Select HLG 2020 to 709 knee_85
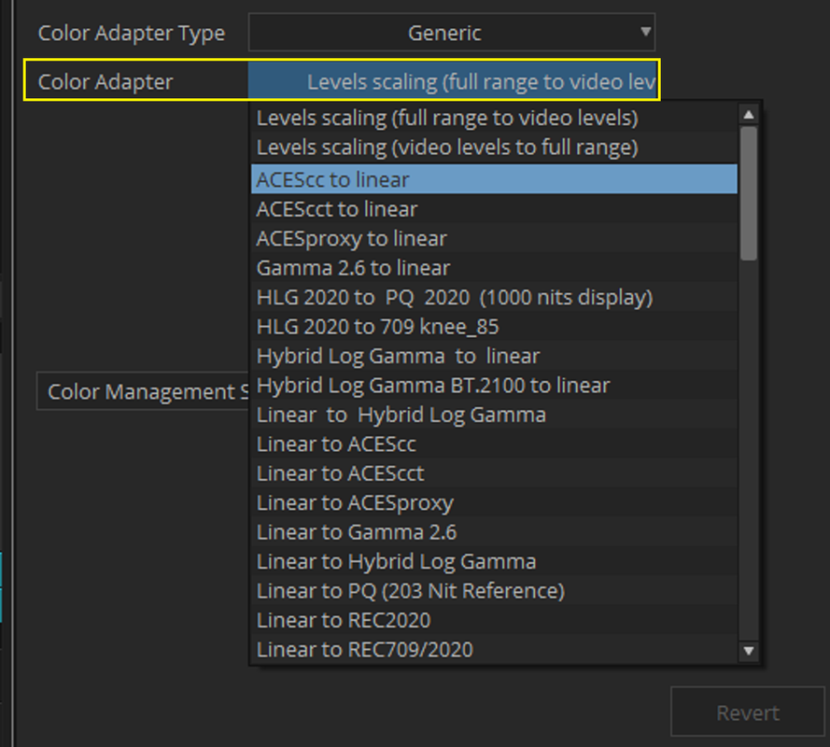The height and width of the screenshot is (747, 830). click(x=494, y=326)
